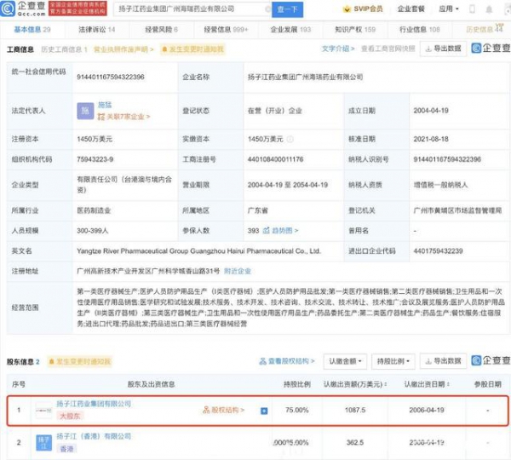Screen dimensions: 511x460
Task: Click the mobile phone icon in header
Action: tap(472, 9)
